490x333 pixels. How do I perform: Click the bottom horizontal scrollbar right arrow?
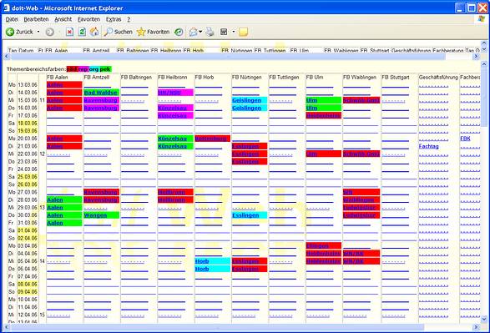(x=476, y=327)
